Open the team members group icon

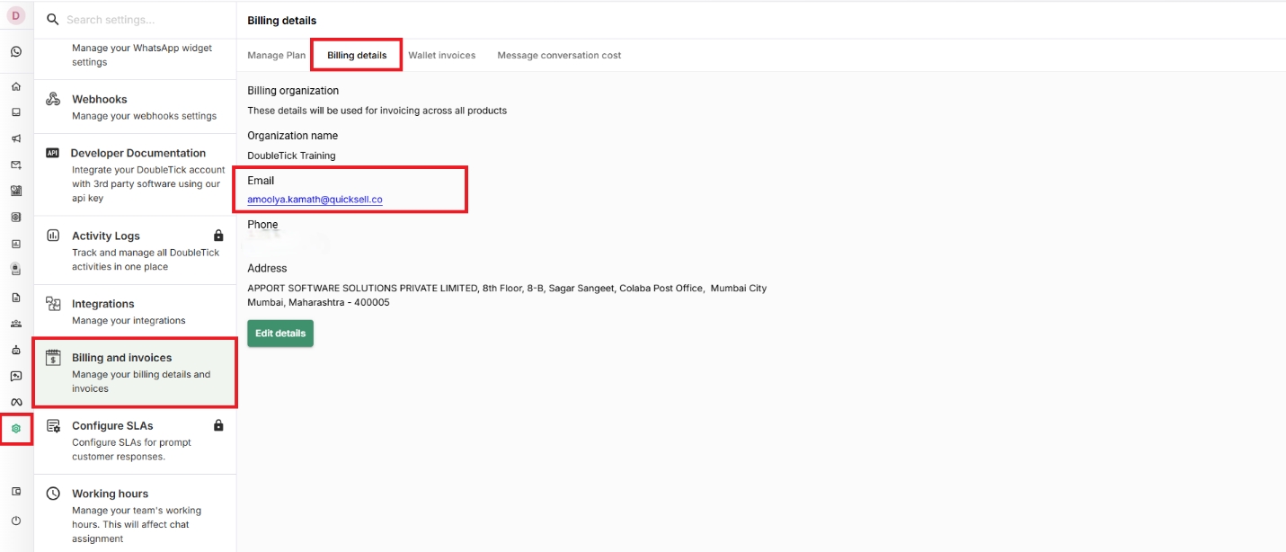pos(16,324)
